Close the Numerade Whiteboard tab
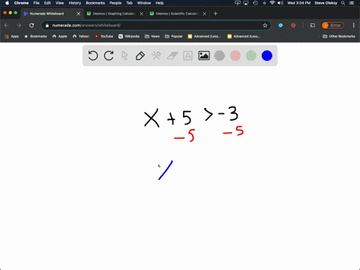 click(x=79, y=13)
